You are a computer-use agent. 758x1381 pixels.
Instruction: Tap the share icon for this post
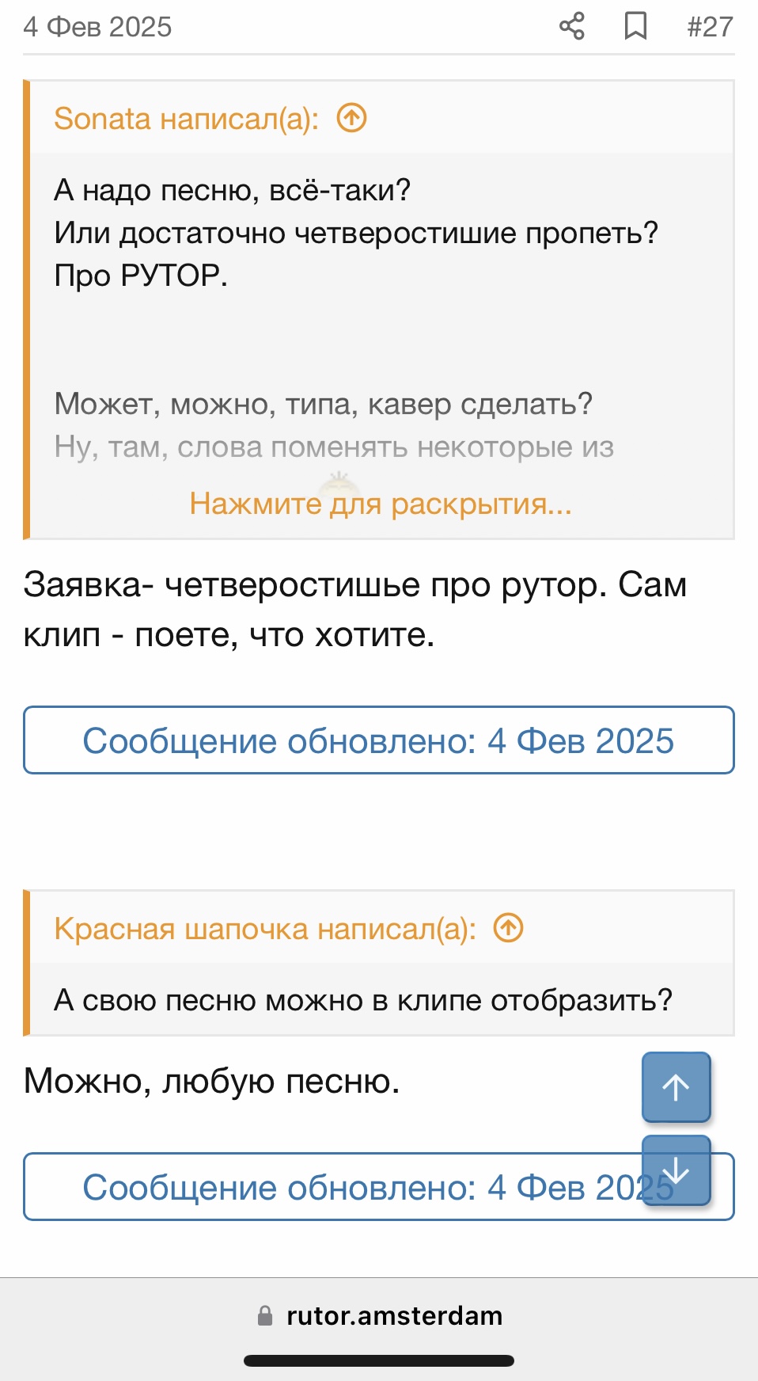[571, 26]
